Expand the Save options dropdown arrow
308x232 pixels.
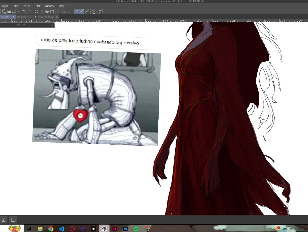pos(18,11)
